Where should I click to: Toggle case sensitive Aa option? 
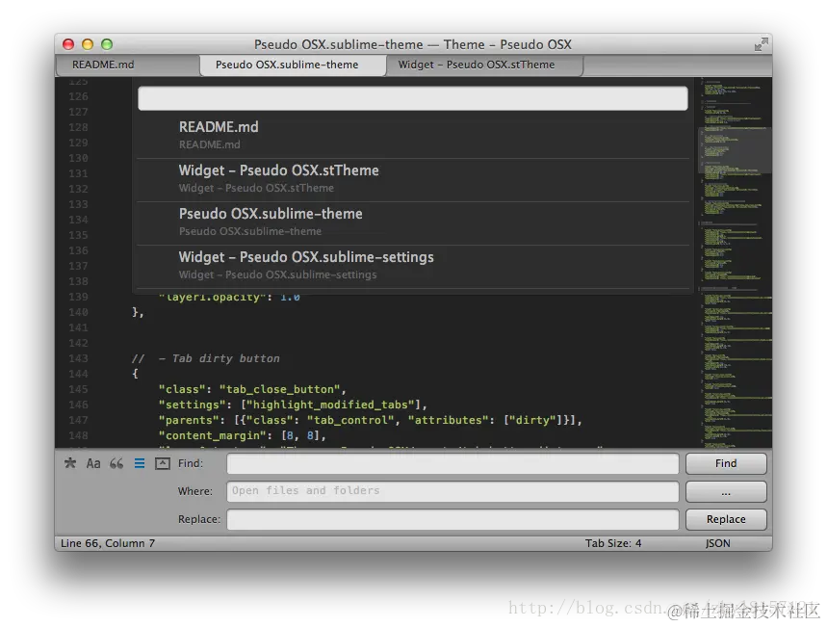[93, 463]
